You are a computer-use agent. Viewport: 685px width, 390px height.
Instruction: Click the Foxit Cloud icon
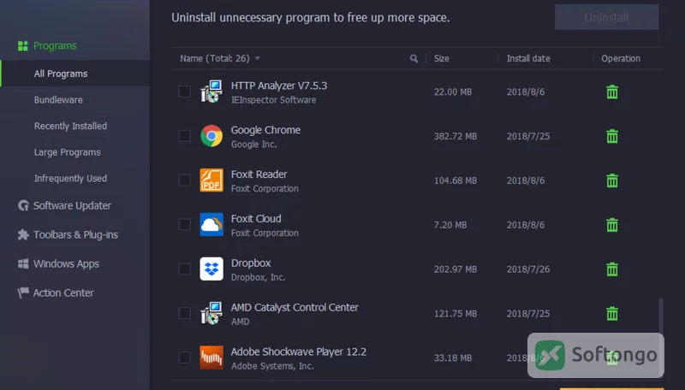(x=211, y=225)
